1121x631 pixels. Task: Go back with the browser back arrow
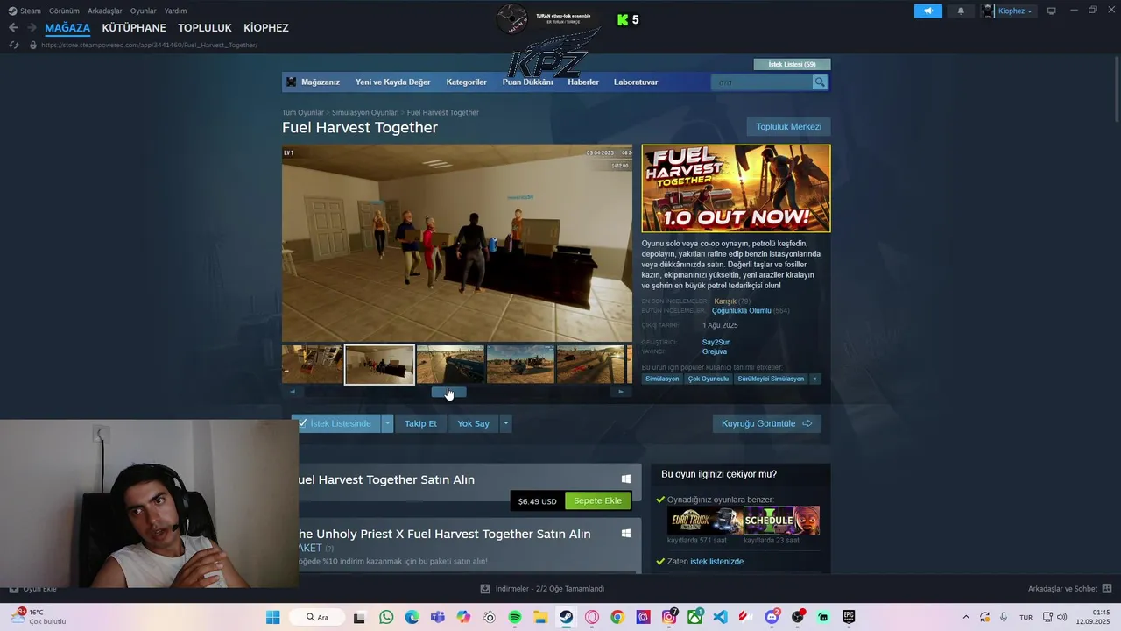pyautogui.click(x=13, y=28)
